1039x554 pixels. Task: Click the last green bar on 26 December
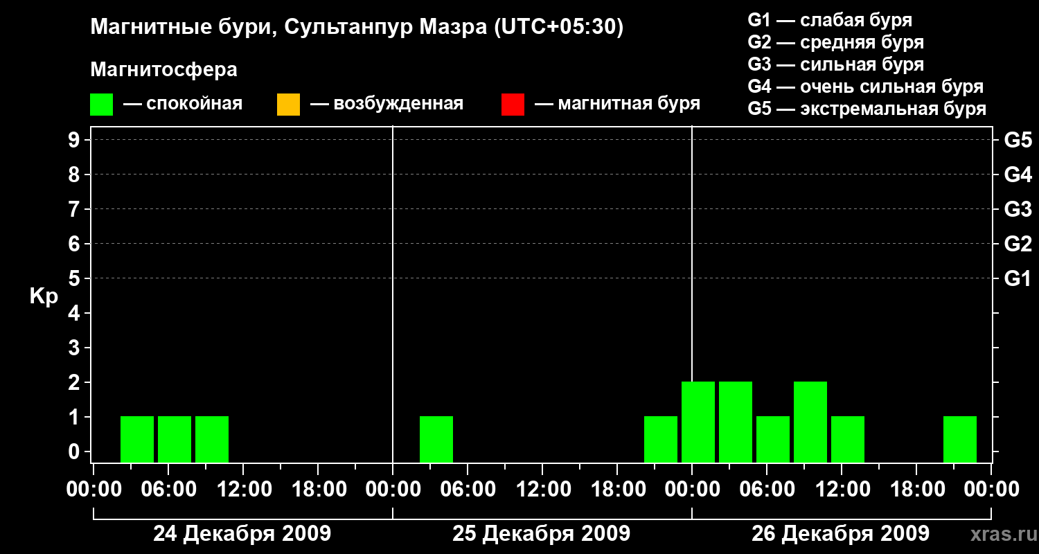pos(960,439)
